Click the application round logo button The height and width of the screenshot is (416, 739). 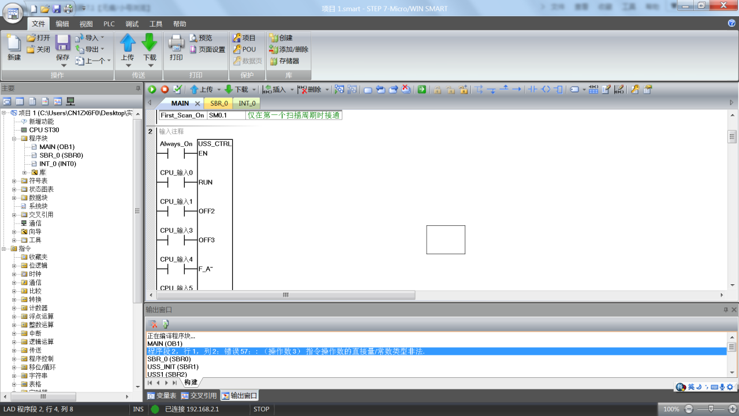click(x=14, y=14)
